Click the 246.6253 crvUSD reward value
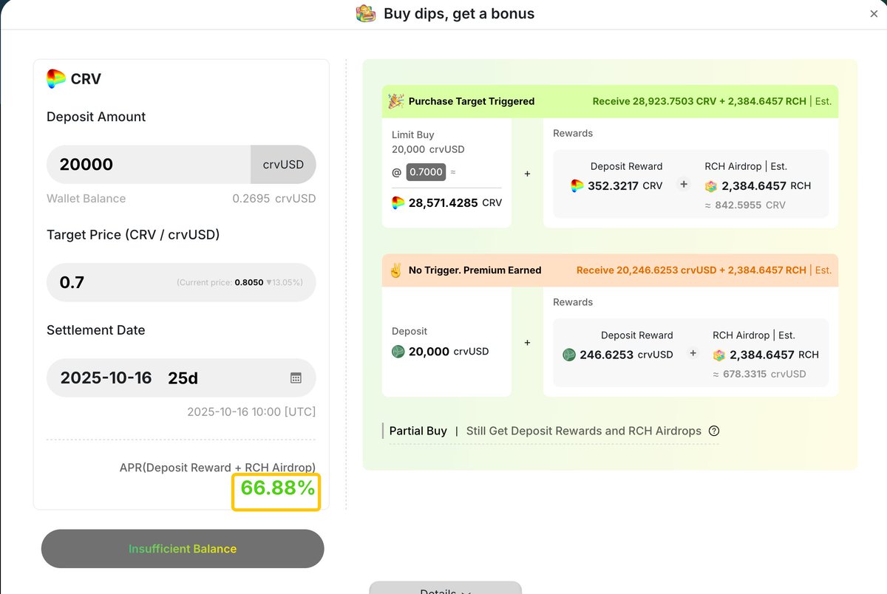This screenshot has width=887, height=594. pyautogui.click(x=626, y=355)
